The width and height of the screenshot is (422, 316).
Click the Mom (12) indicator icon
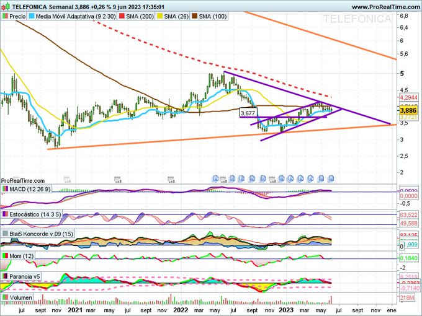5,256
